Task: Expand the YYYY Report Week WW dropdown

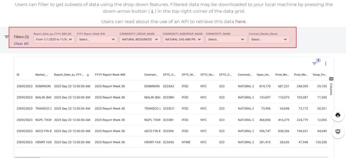Action: pos(97,39)
